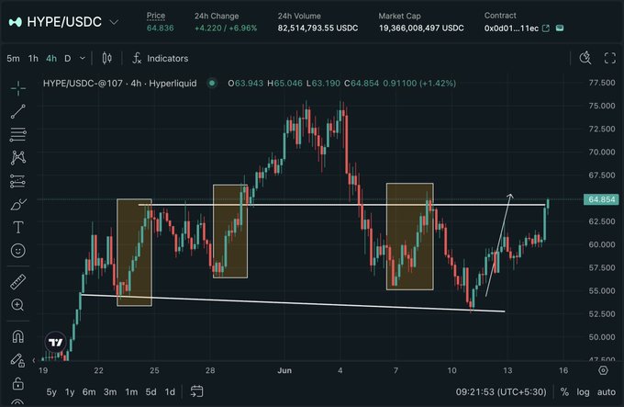Select the trend line drawing tool
The image size is (624, 407).
(18, 111)
